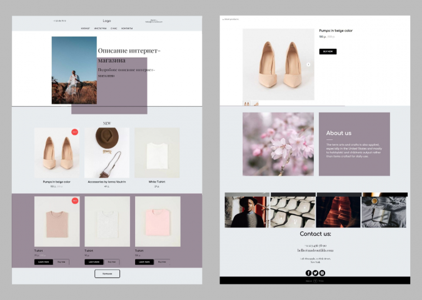The width and height of the screenshot is (422, 300).
Task: Click the hero photo of woman in field
Action: 74,70
